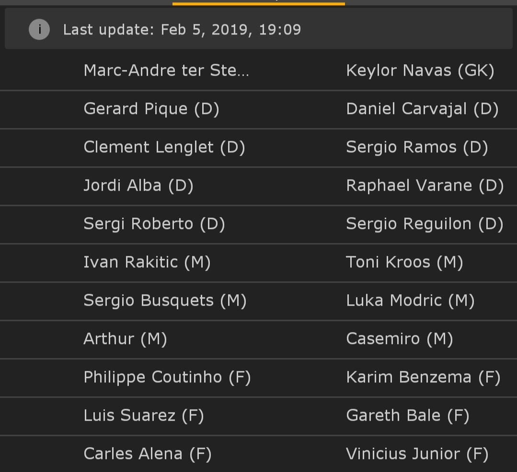Image resolution: width=517 pixels, height=472 pixels.
Task: Select Sergio Busquets in lineup list
Action: pos(165,301)
